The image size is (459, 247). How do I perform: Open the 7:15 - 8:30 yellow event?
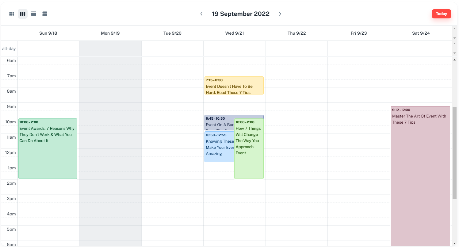click(x=234, y=86)
